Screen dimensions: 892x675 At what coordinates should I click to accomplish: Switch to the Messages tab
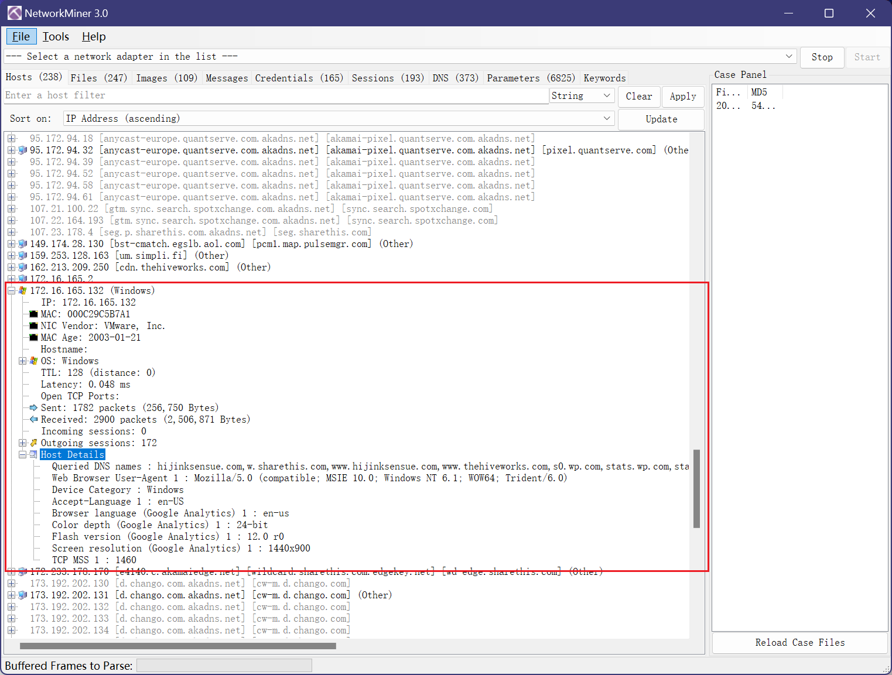point(227,78)
